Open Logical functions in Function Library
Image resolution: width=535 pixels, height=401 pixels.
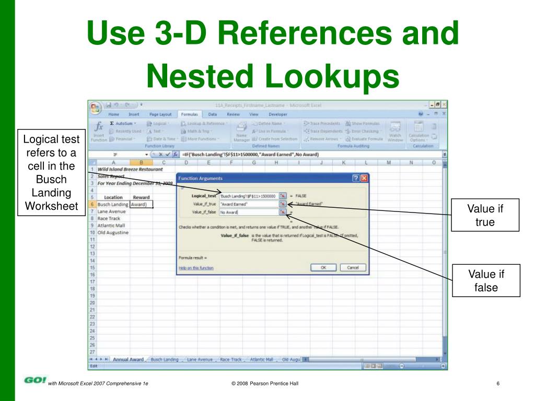(158, 123)
